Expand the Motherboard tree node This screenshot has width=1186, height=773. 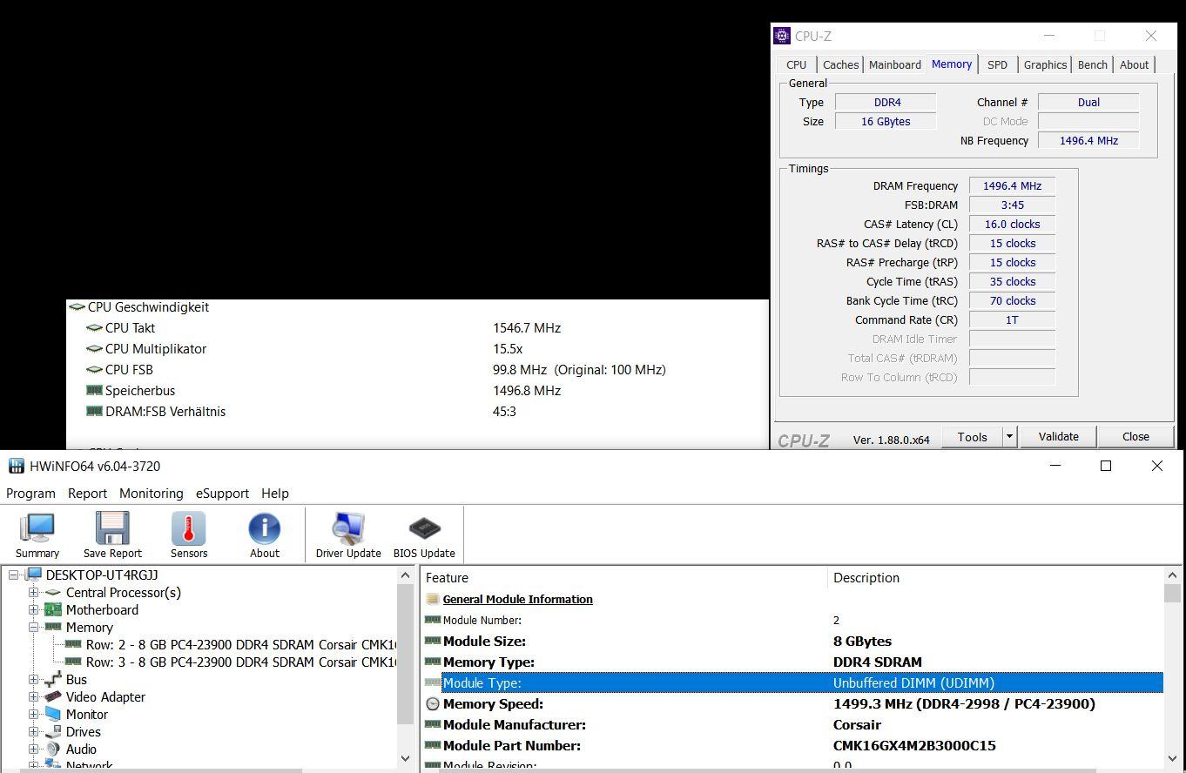34,609
